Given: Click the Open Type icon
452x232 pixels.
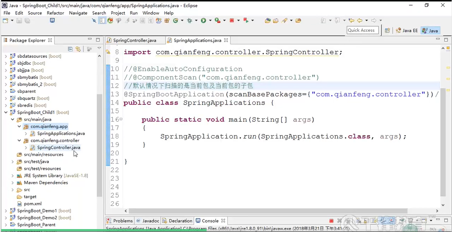Looking at the screenshot, I should (268, 21).
